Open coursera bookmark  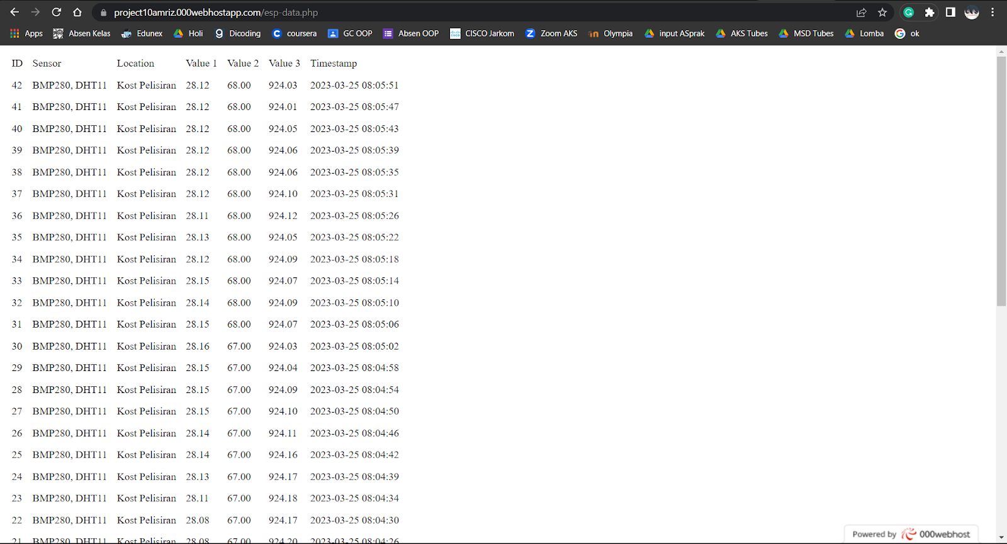tap(295, 33)
